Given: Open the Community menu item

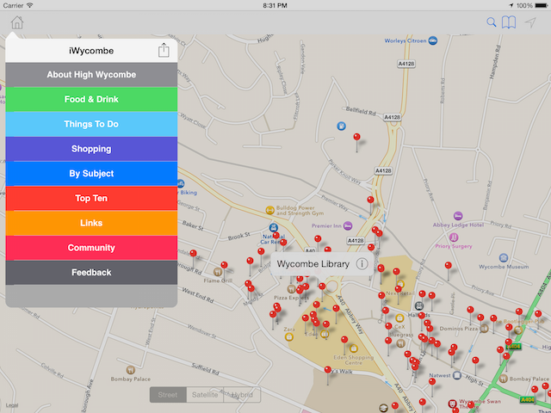Looking at the screenshot, I should click(x=91, y=248).
